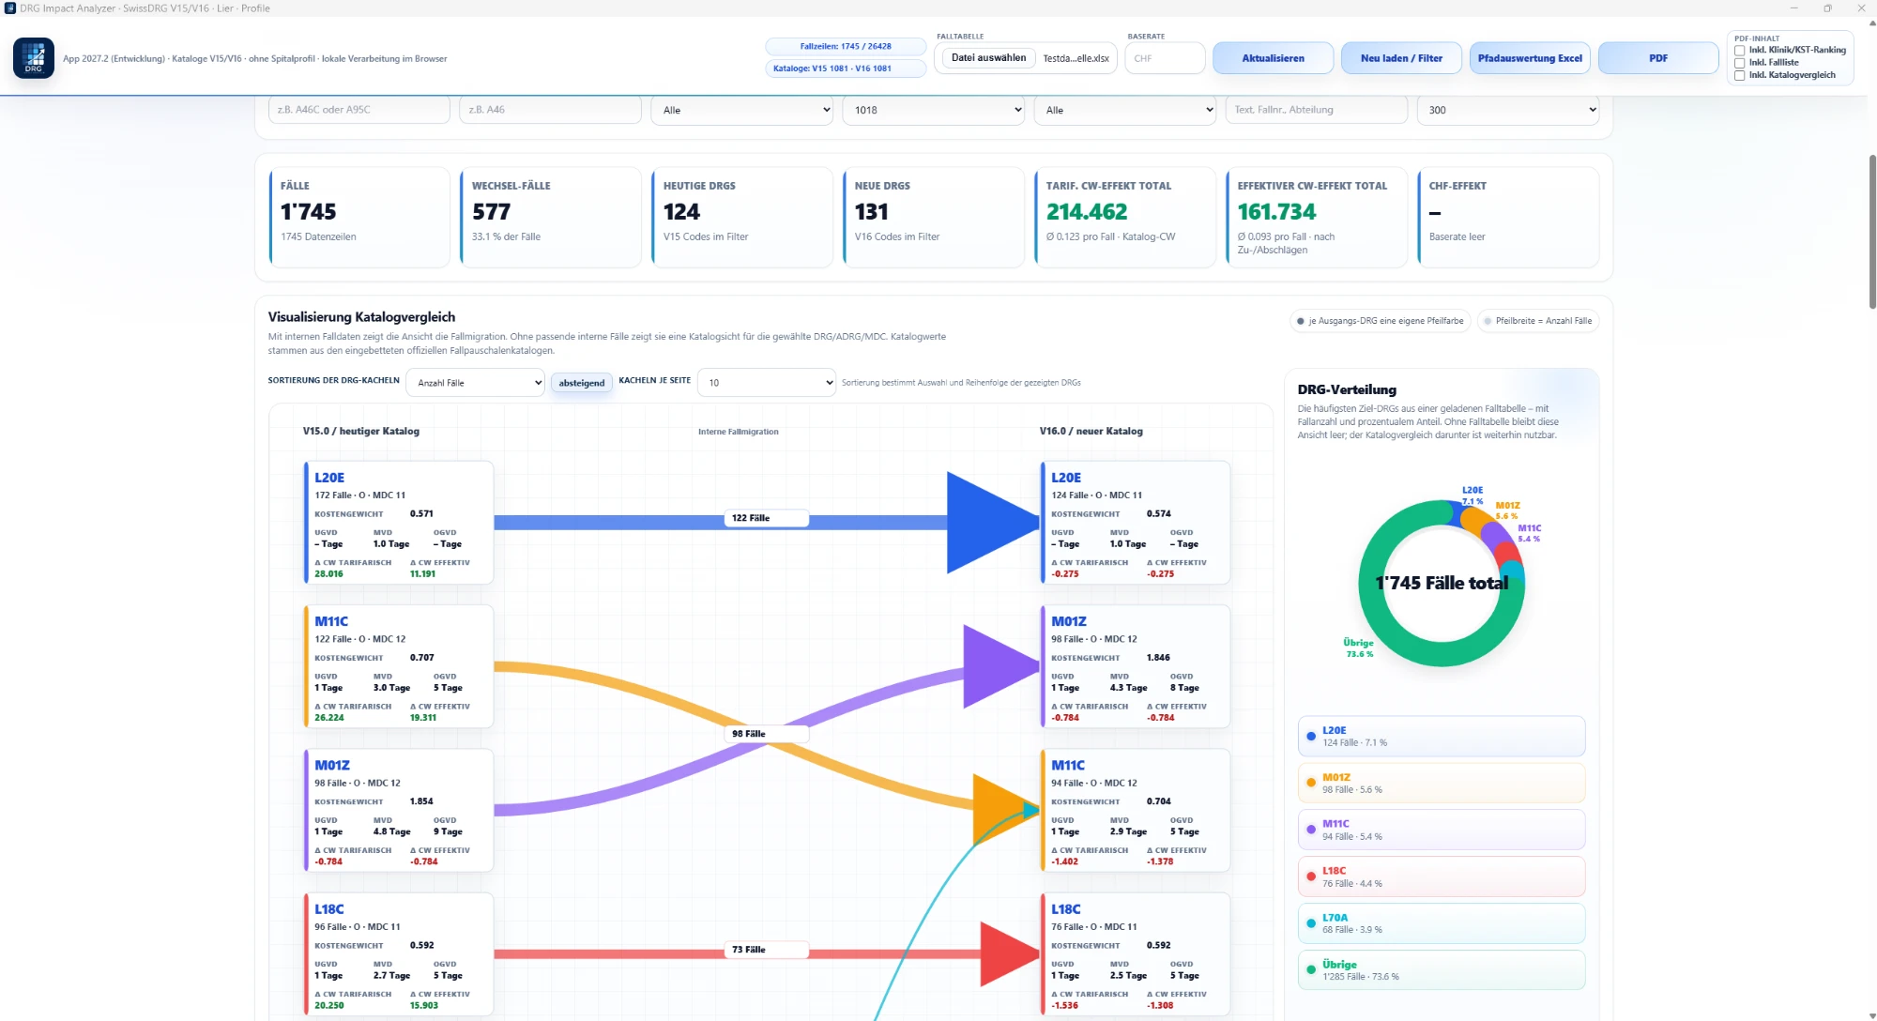Click the orange dot of M01Z legend
The height and width of the screenshot is (1021, 1877).
coord(1311,783)
